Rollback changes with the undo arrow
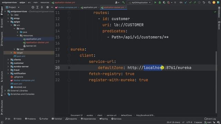Image resolution: width=221 pixels, height=124 pixels. click(204, 2)
